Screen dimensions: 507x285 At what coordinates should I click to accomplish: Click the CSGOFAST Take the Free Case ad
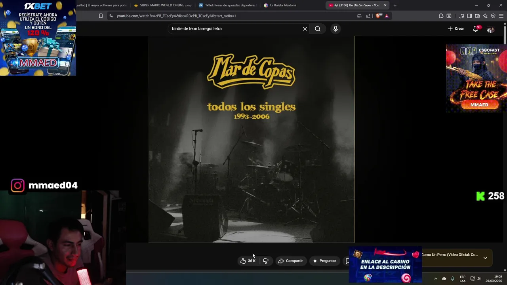pos(476,78)
